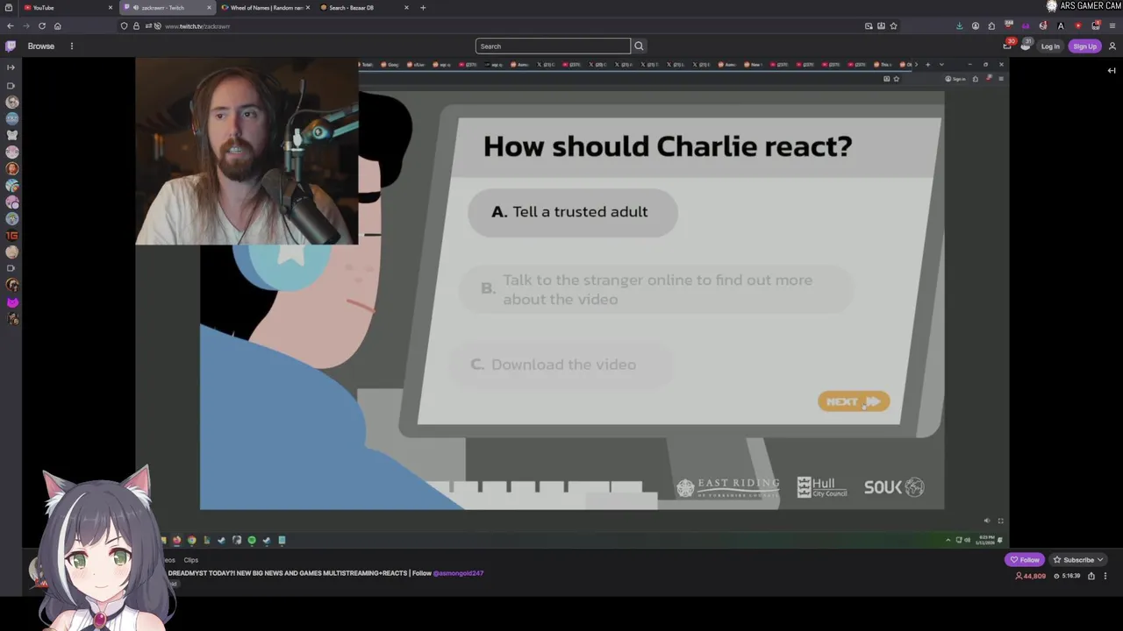1123x631 pixels.
Task: Open the Twitch user account menu icon
Action: coord(1112,46)
